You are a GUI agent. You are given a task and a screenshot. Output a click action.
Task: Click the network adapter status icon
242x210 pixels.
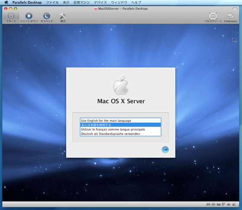[x=223, y=204]
